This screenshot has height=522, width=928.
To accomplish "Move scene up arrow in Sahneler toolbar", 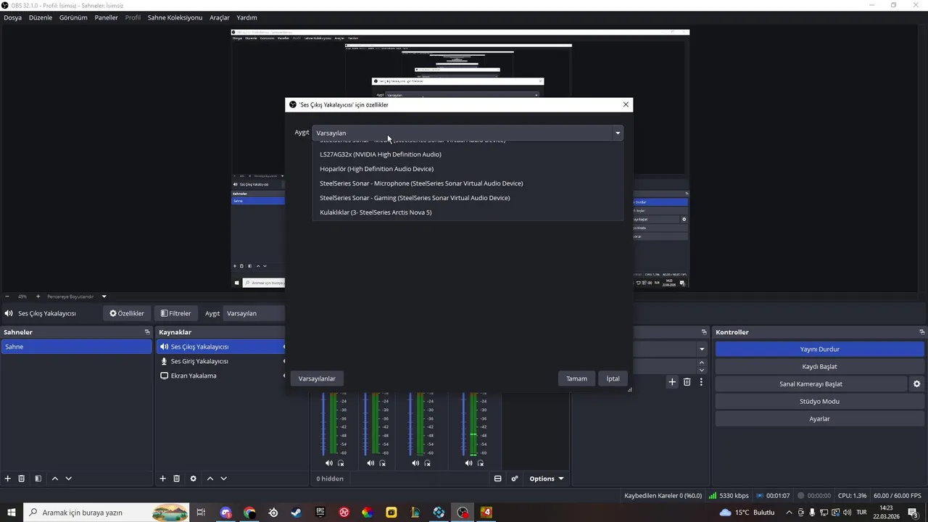I will click(55, 478).
